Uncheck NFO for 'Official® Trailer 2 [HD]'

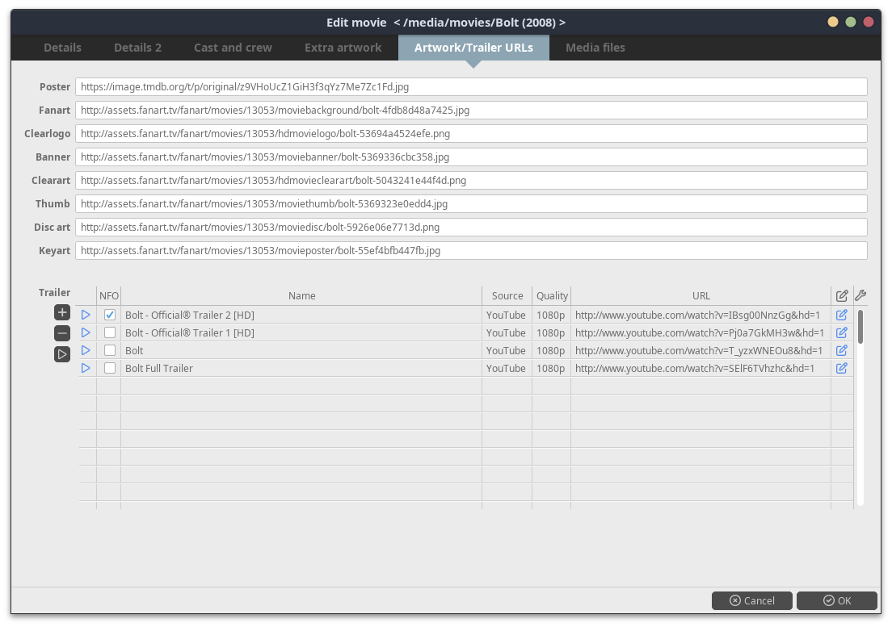click(x=110, y=315)
